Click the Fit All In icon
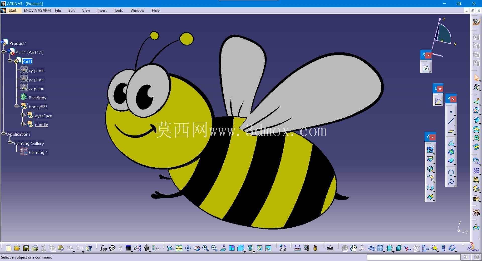Image resolution: width=482 pixels, height=261 pixels. (179, 248)
